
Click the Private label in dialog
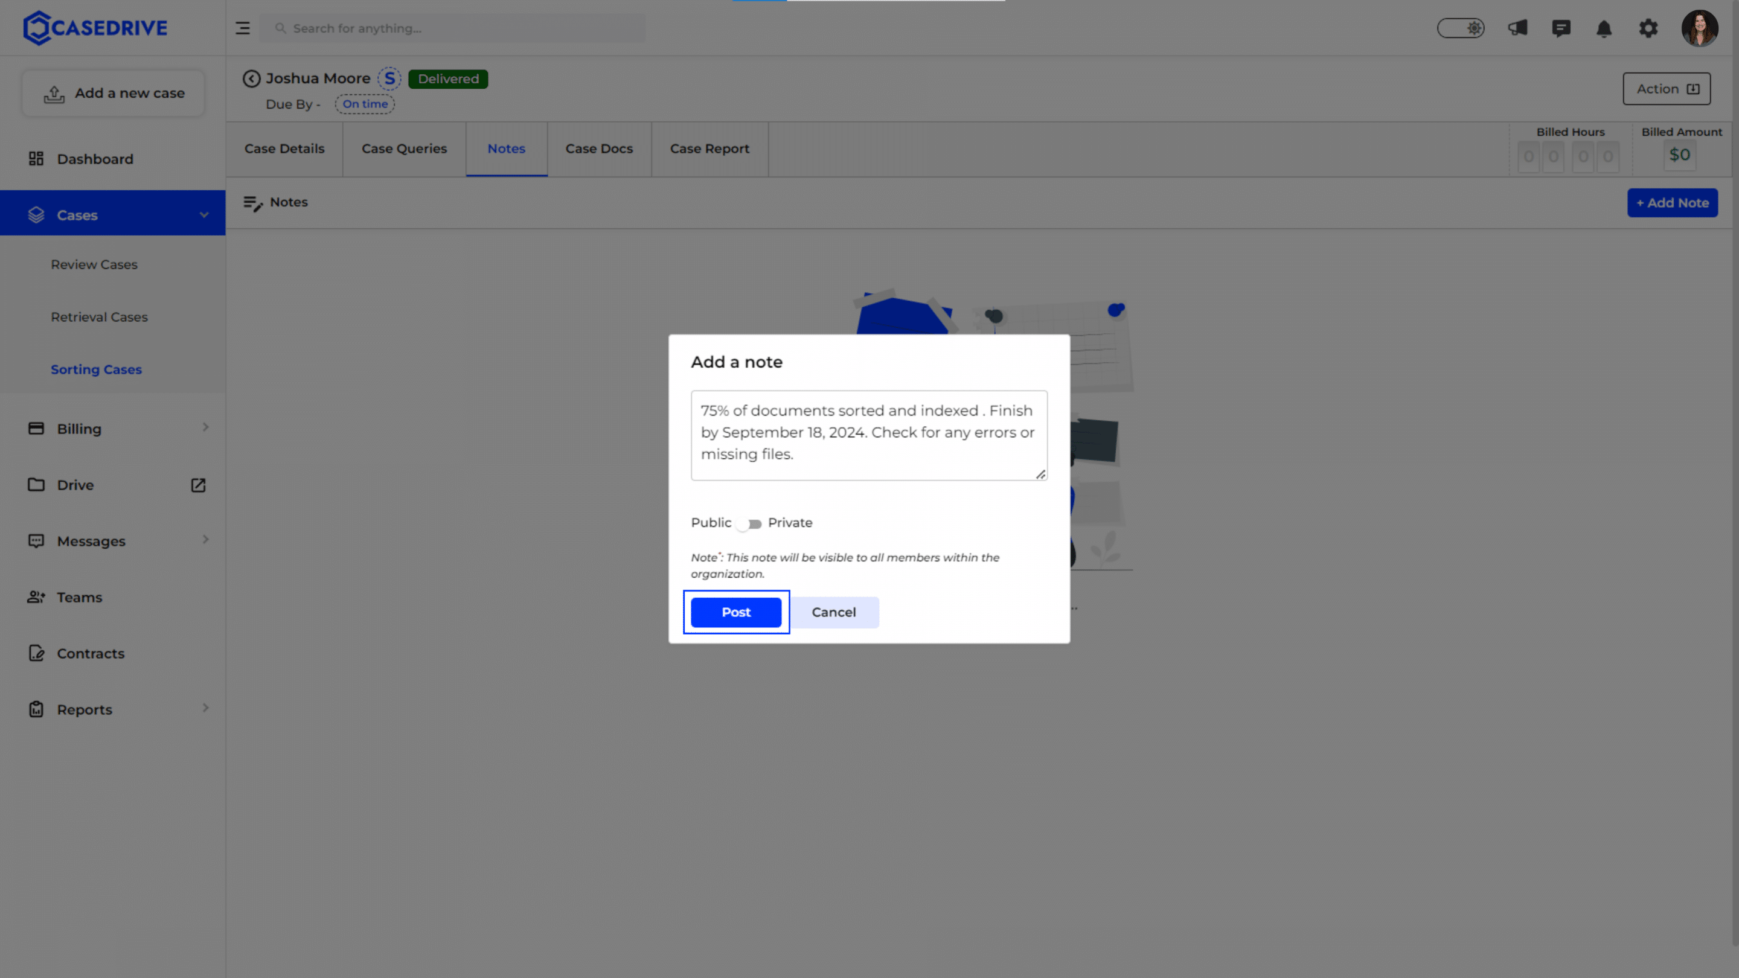pos(790,523)
